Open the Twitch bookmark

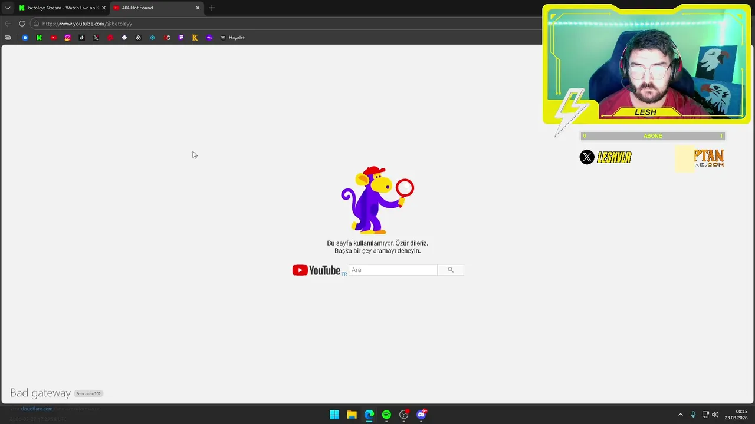[x=180, y=38]
